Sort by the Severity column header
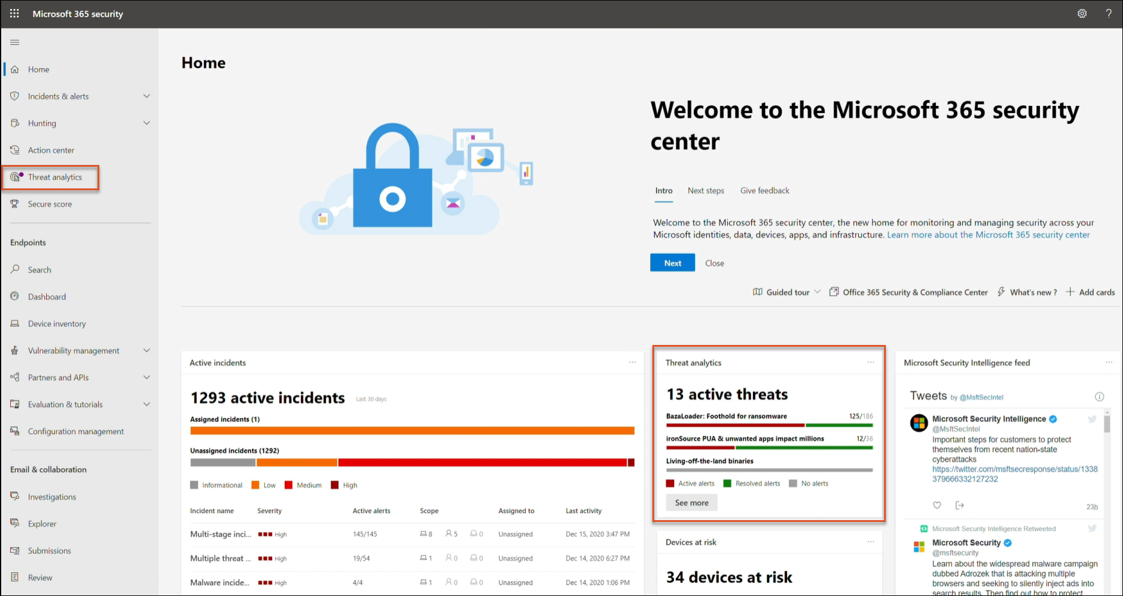The width and height of the screenshot is (1123, 596). 270,511
